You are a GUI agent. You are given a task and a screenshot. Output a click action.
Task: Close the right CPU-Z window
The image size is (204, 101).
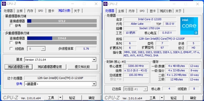(x=198, y=4)
